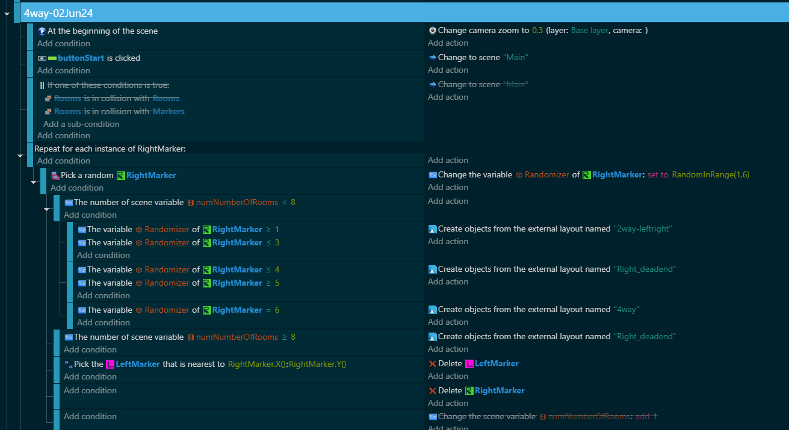
Task: Collapse the numNumberOfRooms sub-event arrow
Action: coord(46,209)
